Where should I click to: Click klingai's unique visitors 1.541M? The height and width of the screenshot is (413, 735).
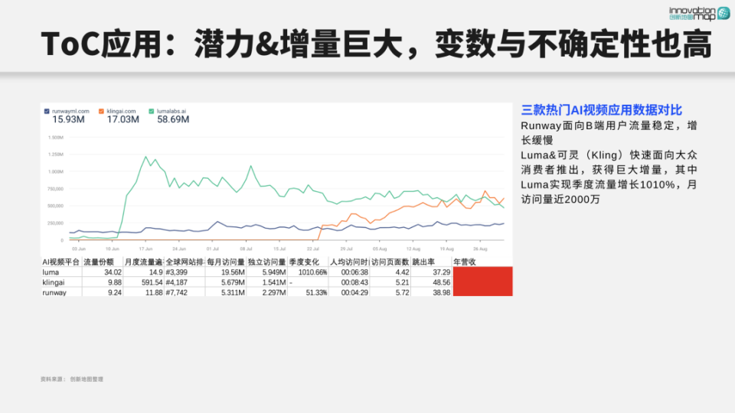tap(274, 283)
